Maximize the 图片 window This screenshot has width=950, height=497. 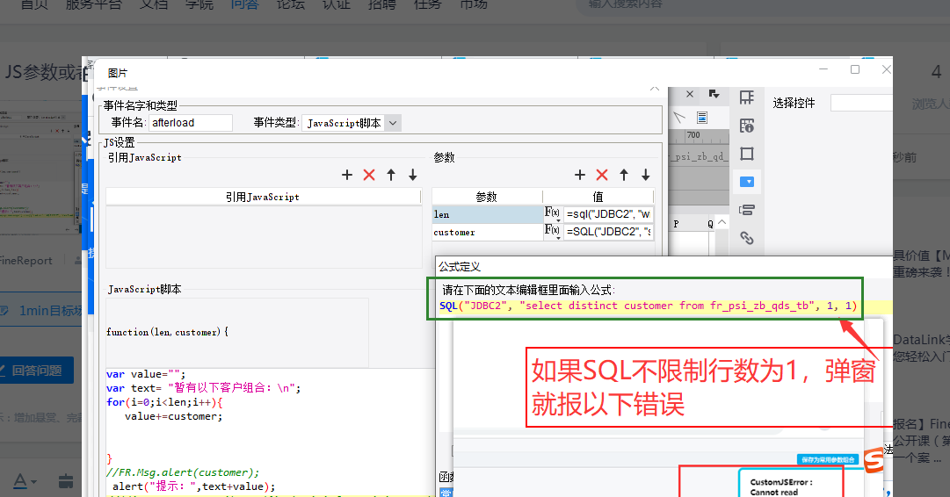click(855, 69)
